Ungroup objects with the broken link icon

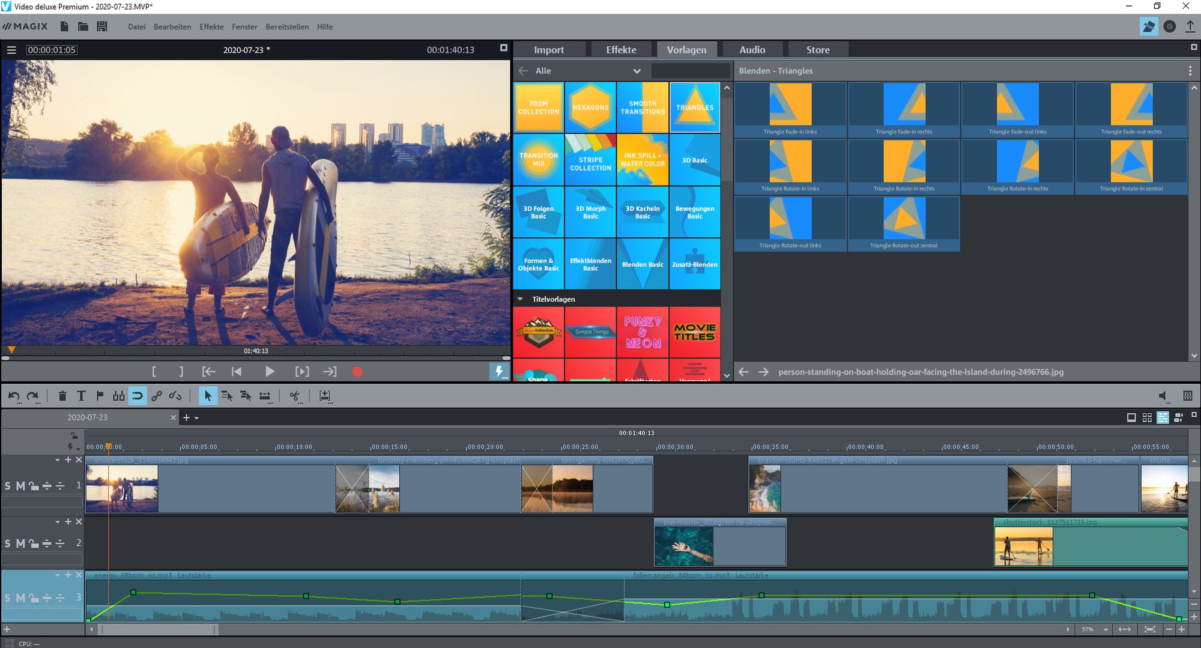[175, 396]
